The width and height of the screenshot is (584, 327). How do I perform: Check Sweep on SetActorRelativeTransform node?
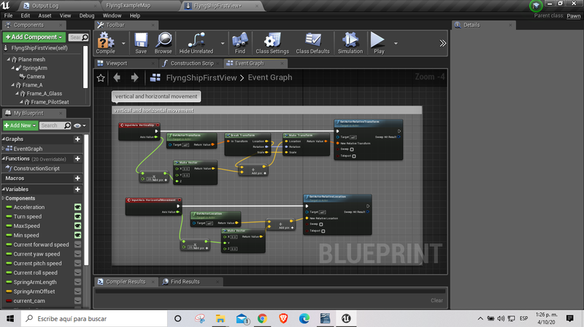pos(352,149)
